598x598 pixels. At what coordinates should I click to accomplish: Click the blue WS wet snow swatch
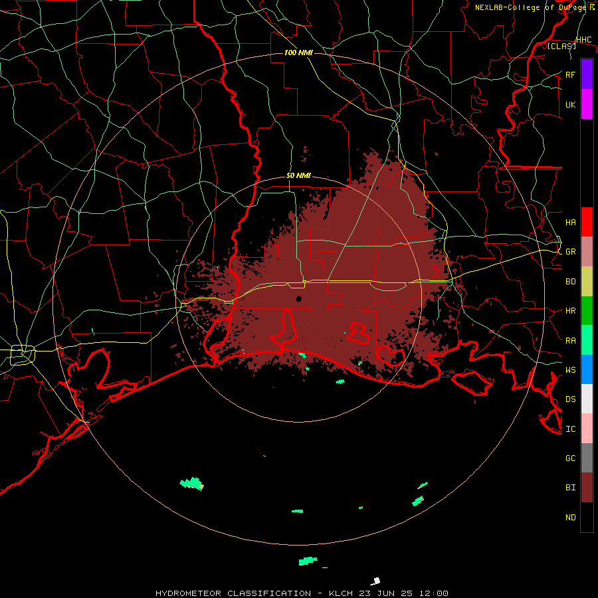(x=587, y=369)
